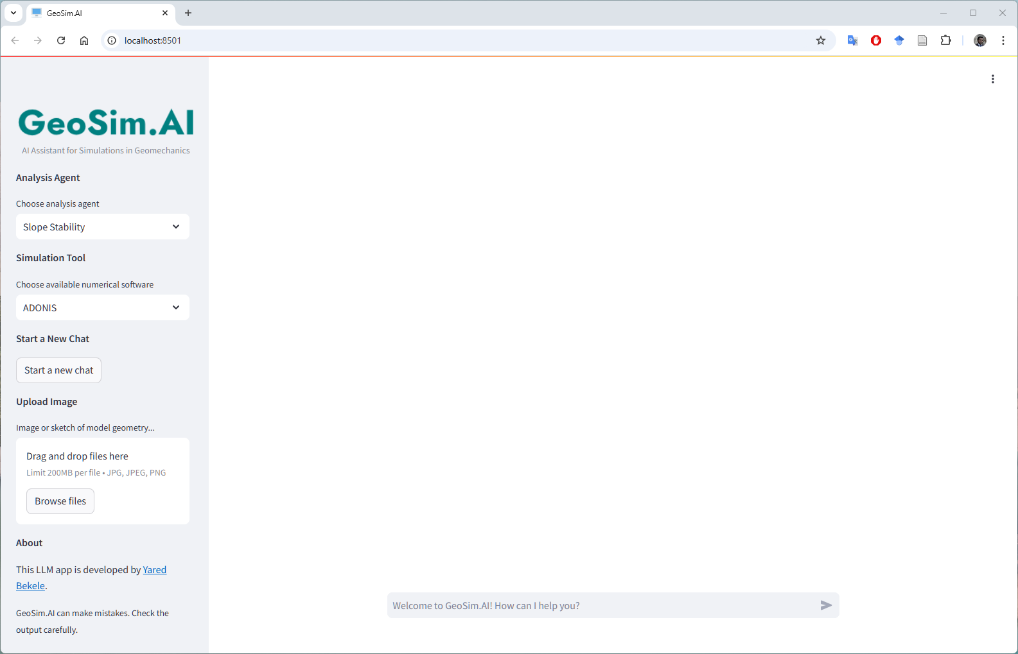1018x654 pixels.
Task: Open the tab search dropdown arrow
Action: 13,13
